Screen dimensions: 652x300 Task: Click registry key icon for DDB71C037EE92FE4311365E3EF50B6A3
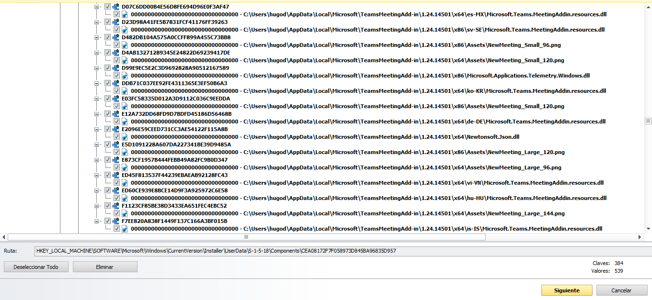(x=116, y=83)
